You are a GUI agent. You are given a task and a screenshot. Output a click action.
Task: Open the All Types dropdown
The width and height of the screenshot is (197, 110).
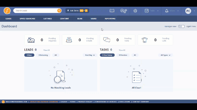tap(166, 55)
